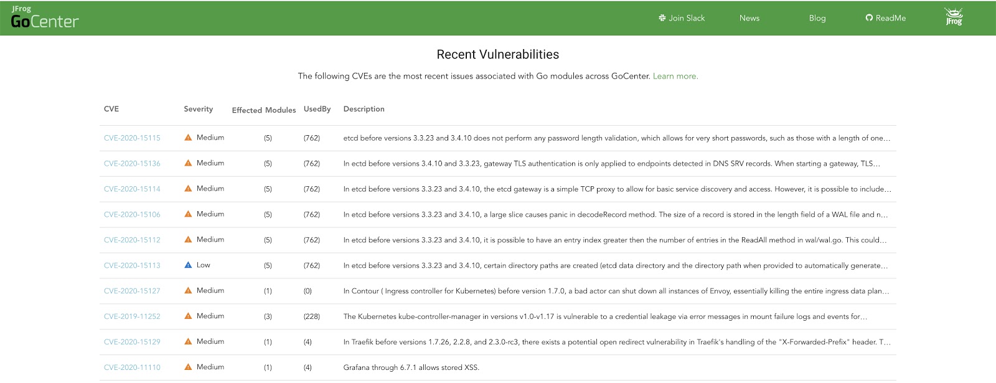Click the Effected Modules column header
The height and width of the screenshot is (383, 996).
tap(264, 110)
